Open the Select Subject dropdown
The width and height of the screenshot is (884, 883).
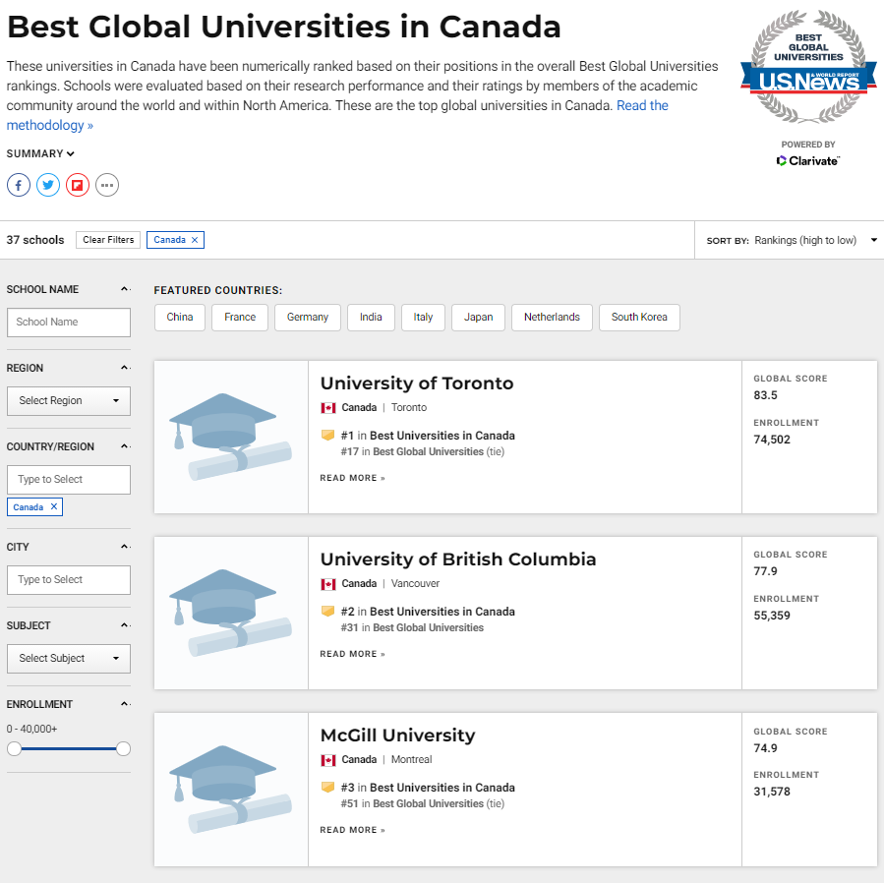click(x=69, y=659)
